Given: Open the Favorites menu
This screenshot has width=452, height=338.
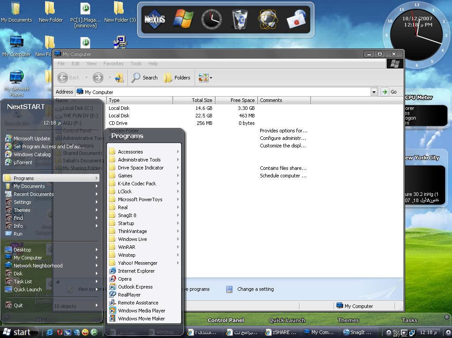Looking at the screenshot, I should point(113,64).
